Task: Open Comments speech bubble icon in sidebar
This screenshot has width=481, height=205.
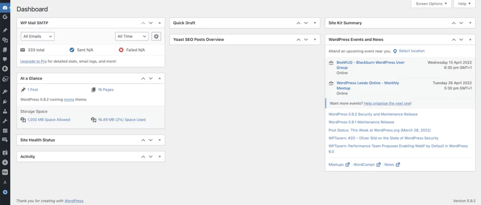Action: [5, 59]
